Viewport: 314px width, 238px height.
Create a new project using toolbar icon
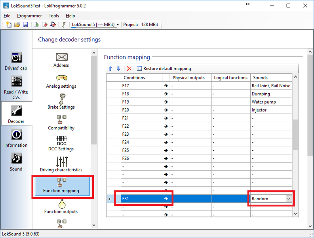click(x=9, y=25)
